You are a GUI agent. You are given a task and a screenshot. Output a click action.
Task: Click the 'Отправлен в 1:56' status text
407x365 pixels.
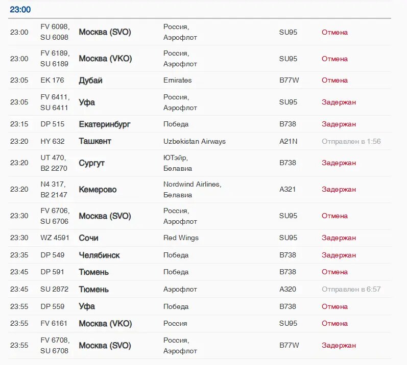351,141
